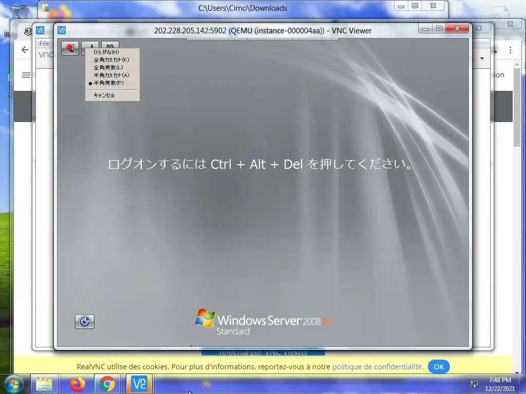Click the Ctrl + Alt + Del logon prompt text
The image size is (526, 394).
coord(260,164)
